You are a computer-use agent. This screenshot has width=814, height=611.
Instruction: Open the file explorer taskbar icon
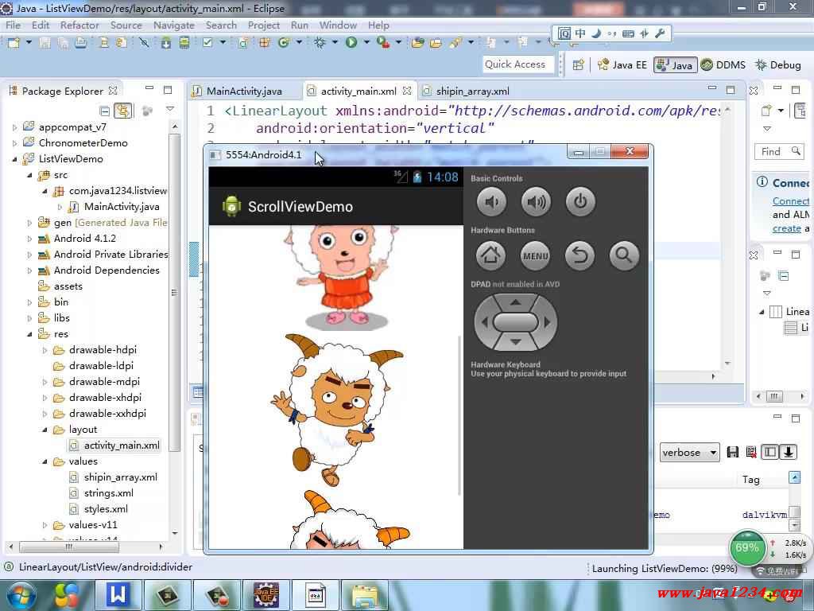pos(364,595)
